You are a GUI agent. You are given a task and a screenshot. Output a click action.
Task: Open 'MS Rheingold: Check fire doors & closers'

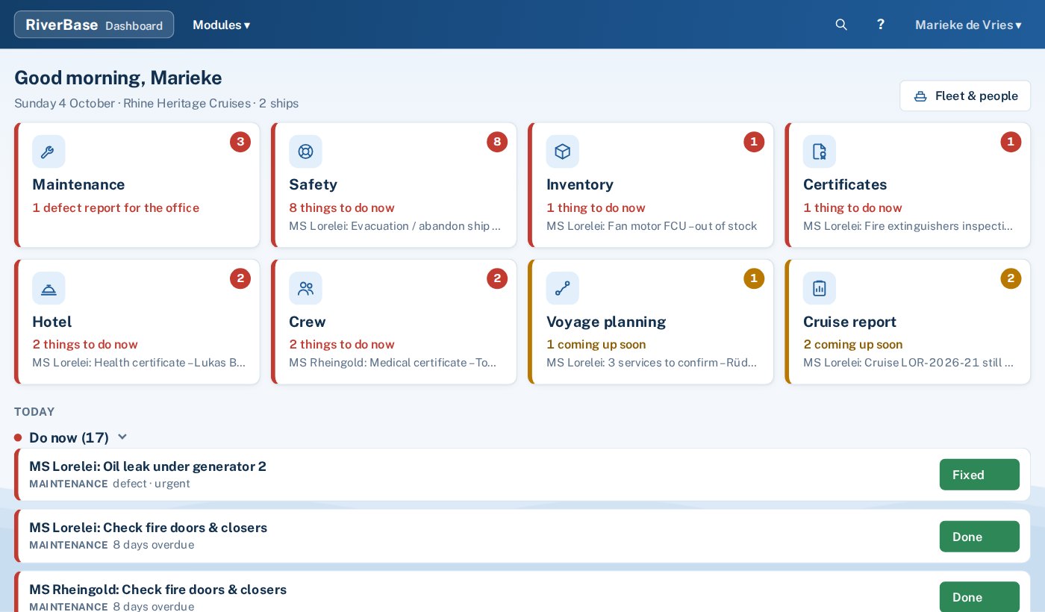point(157,589)
